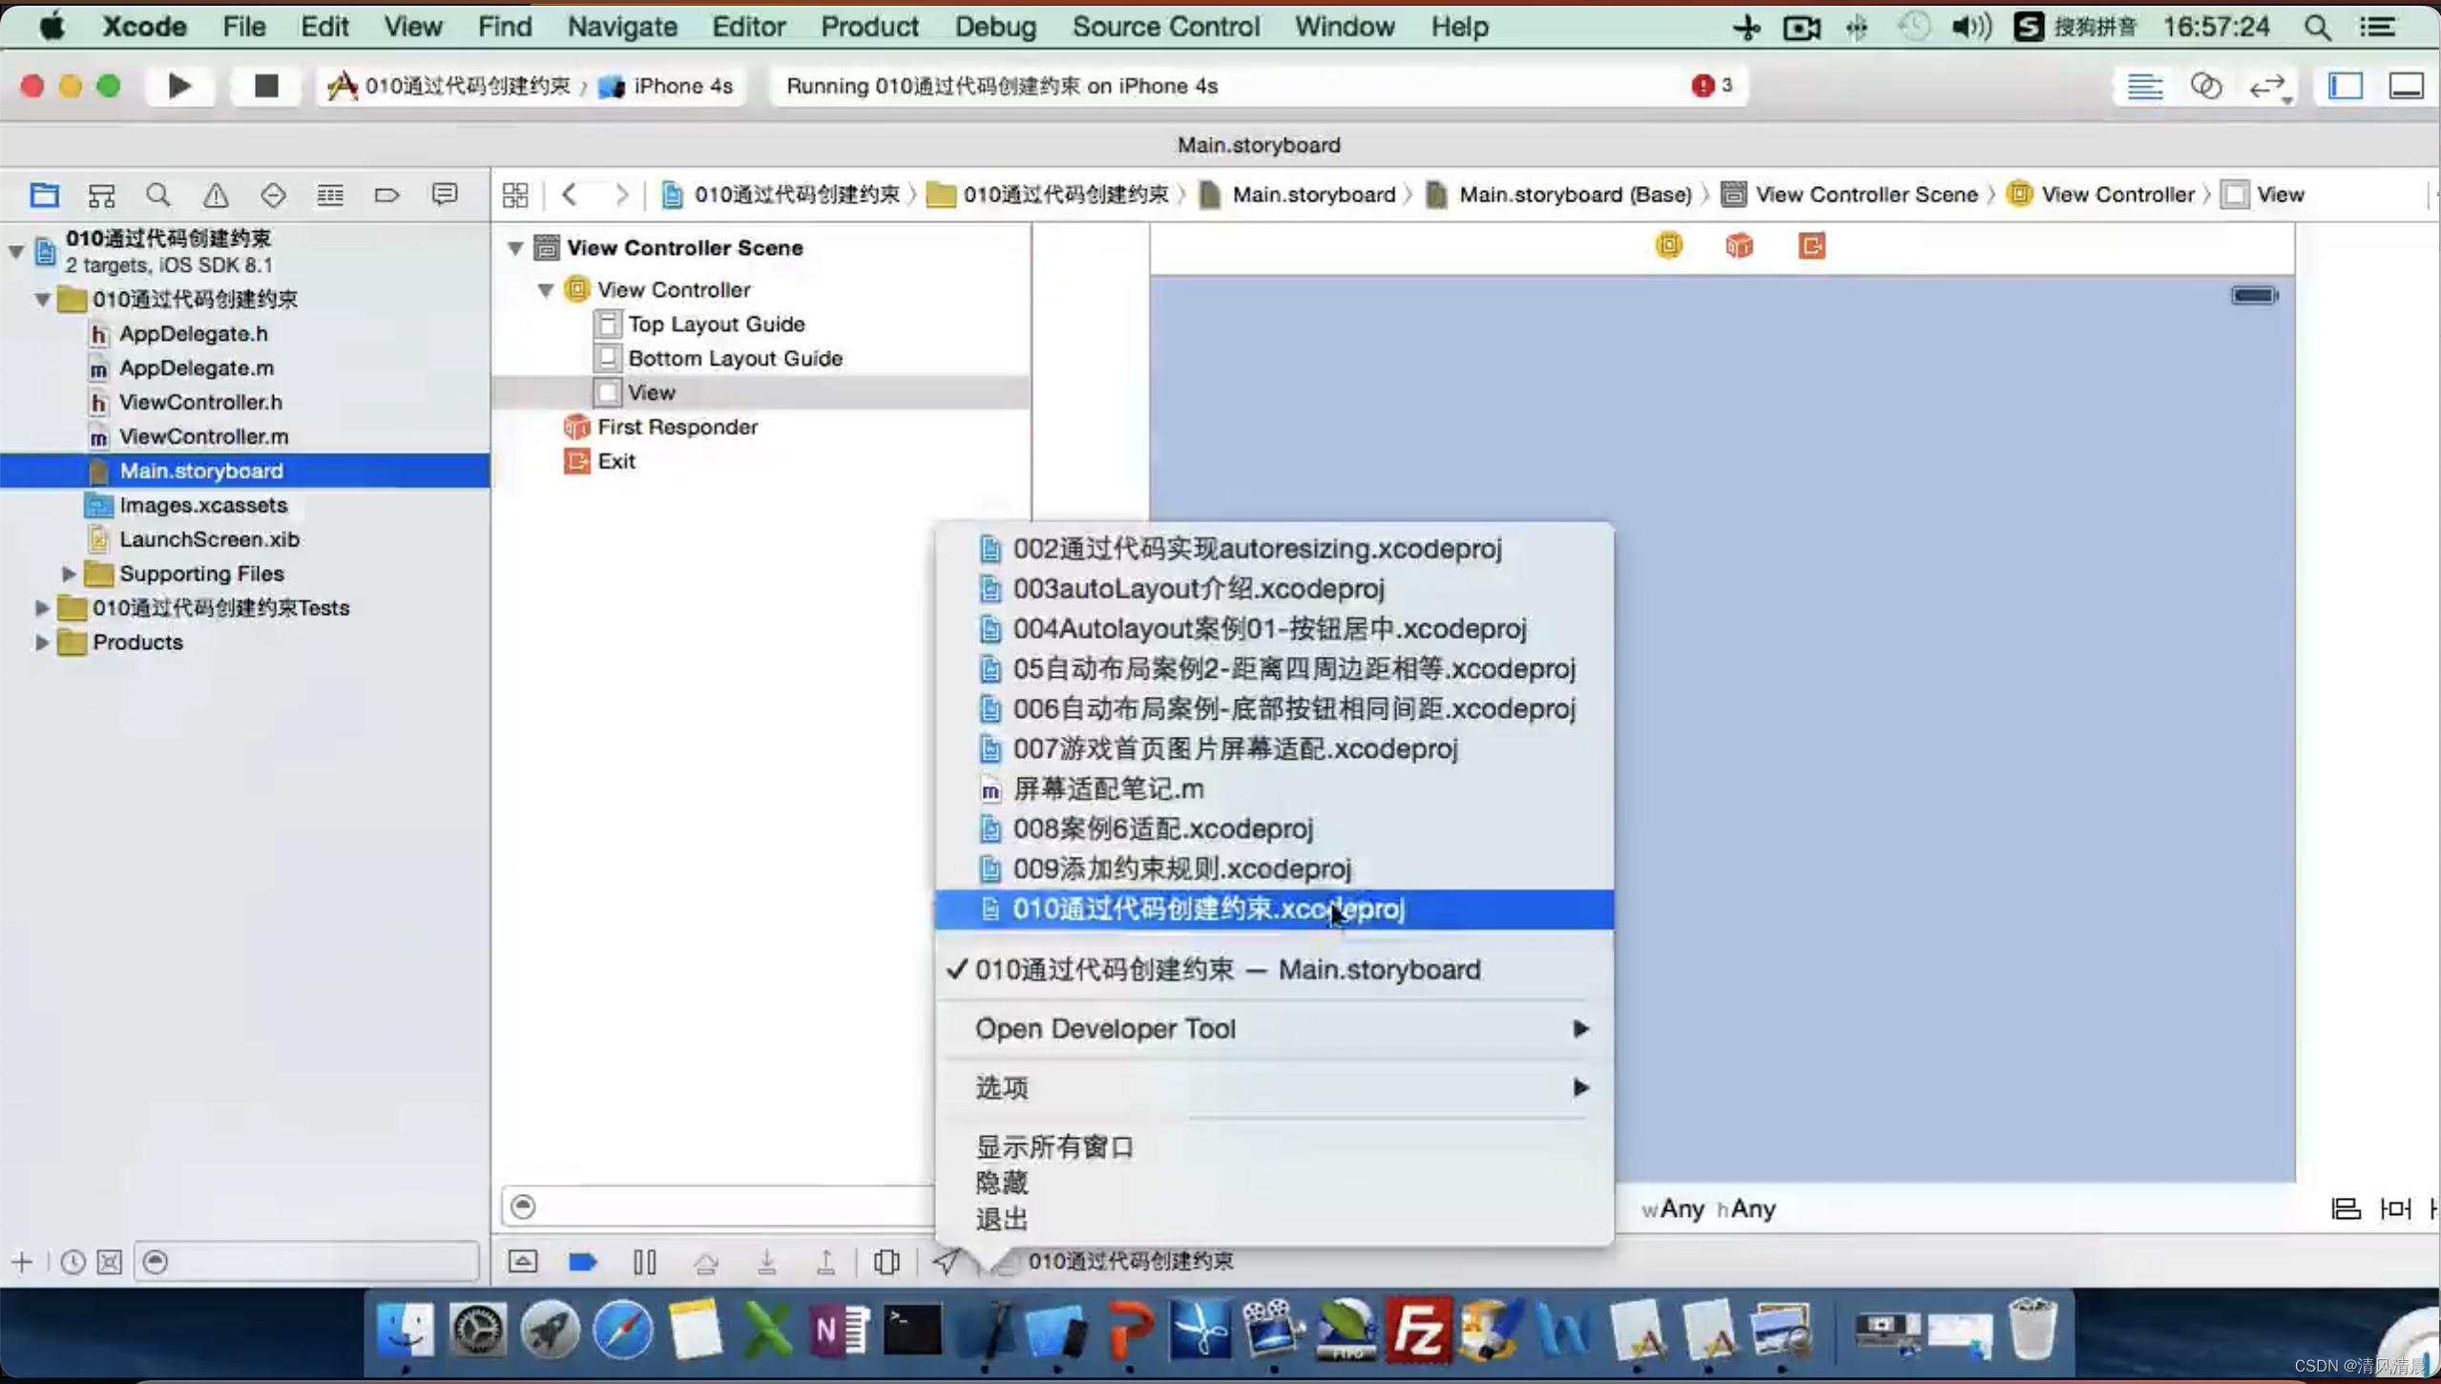Open the Symbol navigator

coord(101,195)
